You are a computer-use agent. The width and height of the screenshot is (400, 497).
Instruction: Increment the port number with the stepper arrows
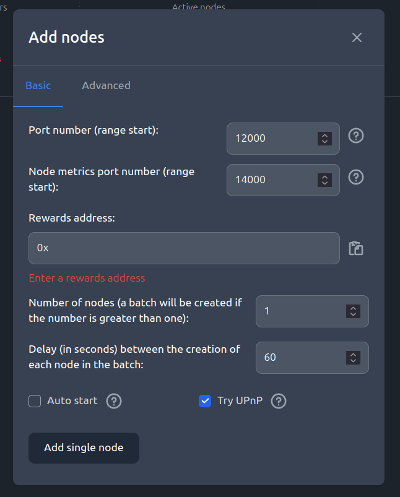(324, 135)
